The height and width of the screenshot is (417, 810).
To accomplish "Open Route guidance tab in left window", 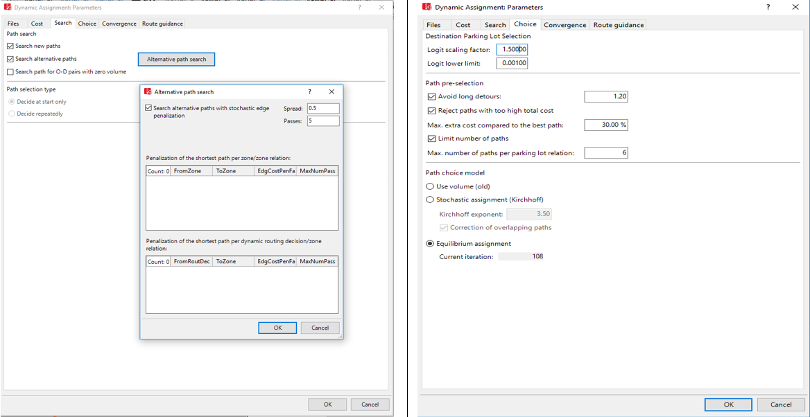I will click(162, 24).
